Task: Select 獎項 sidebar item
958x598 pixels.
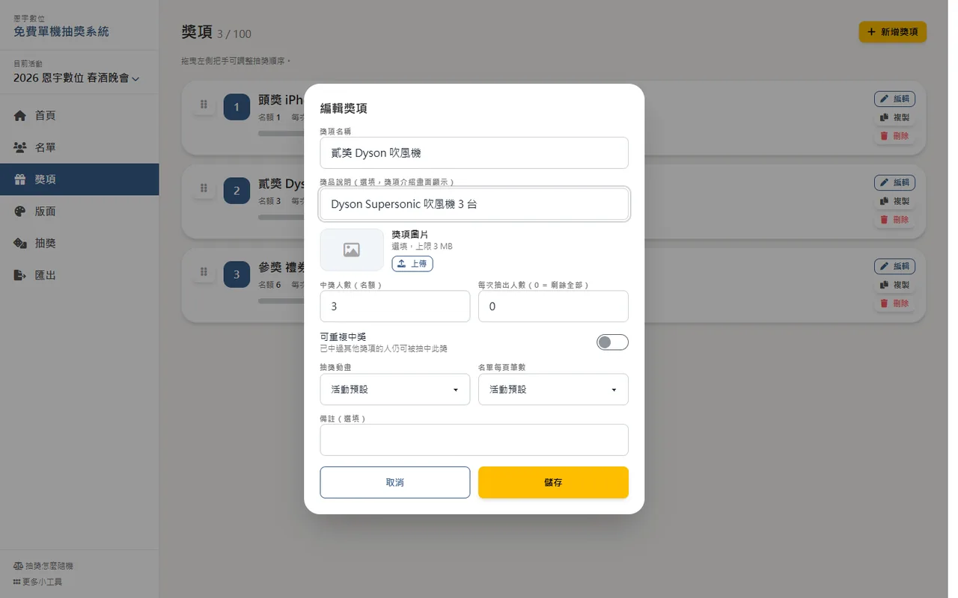Action: (x=79, y=179)
